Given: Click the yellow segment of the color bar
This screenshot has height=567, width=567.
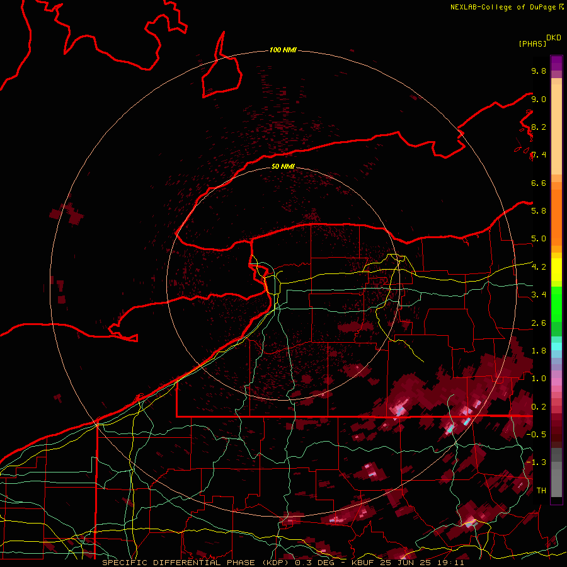Looking at the screenshot, I should point(556,270).
